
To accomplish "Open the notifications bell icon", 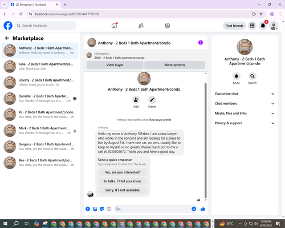I will coord(263,26).
